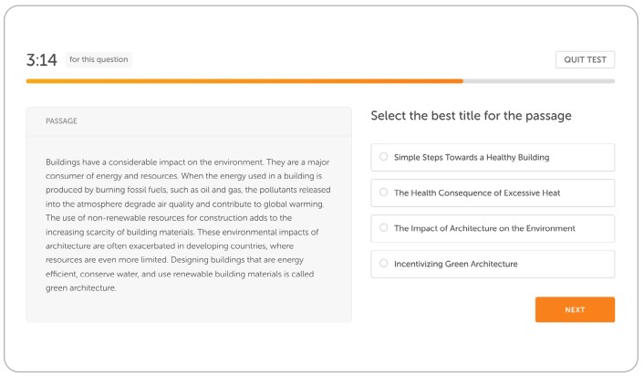Mark the Incentivizing Green Architecture radio circle
644x376 pixels.
click(x=384, y=264)
